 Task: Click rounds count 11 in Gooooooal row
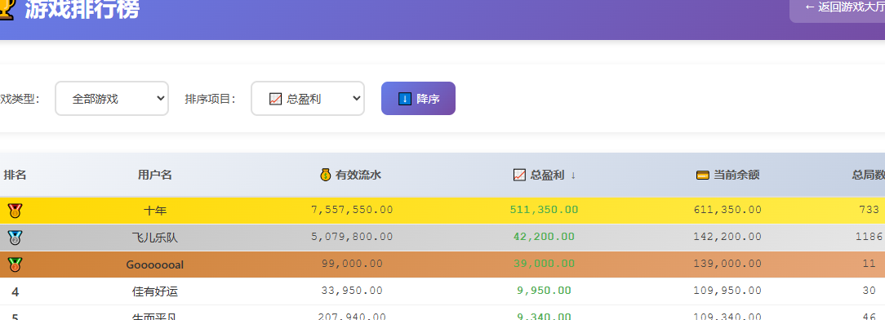pyautogui.click(x=869, y=264)
